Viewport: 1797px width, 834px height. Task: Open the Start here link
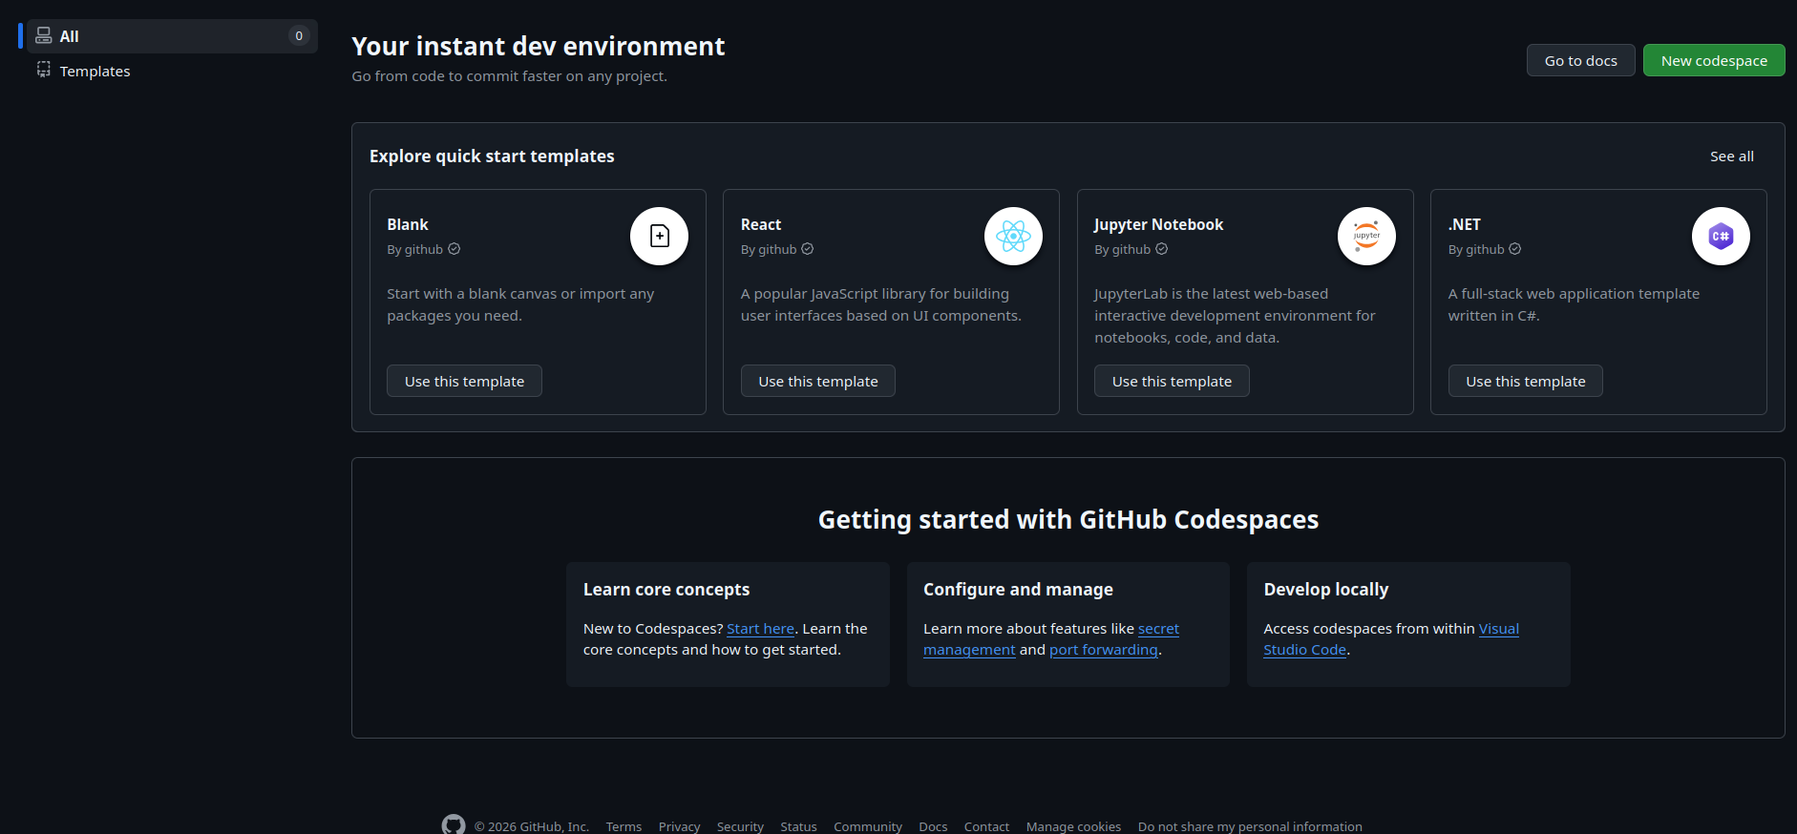click(760, 629)
